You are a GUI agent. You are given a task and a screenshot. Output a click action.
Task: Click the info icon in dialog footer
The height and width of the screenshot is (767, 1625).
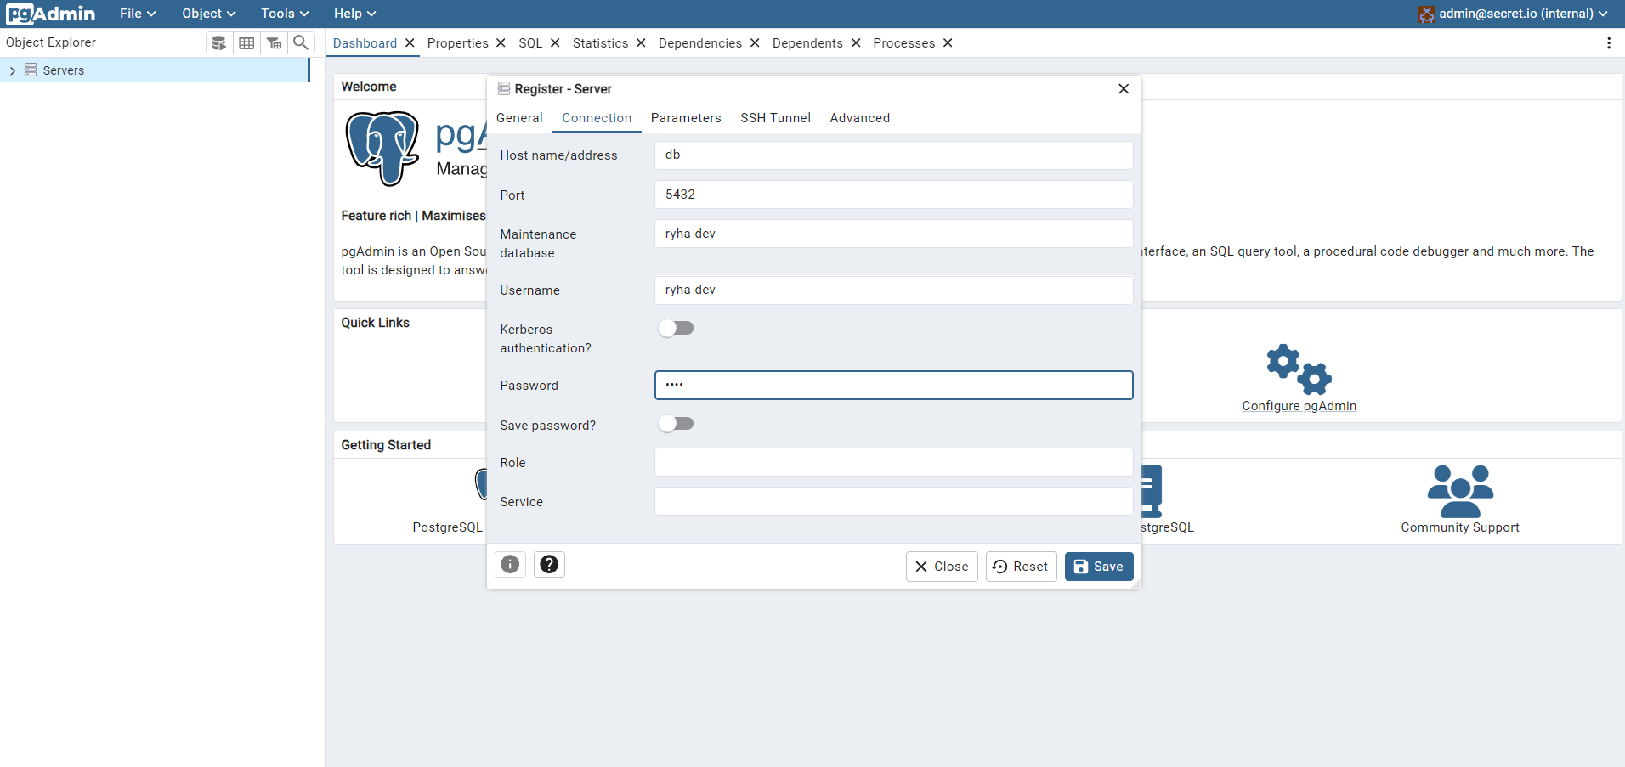510,564
